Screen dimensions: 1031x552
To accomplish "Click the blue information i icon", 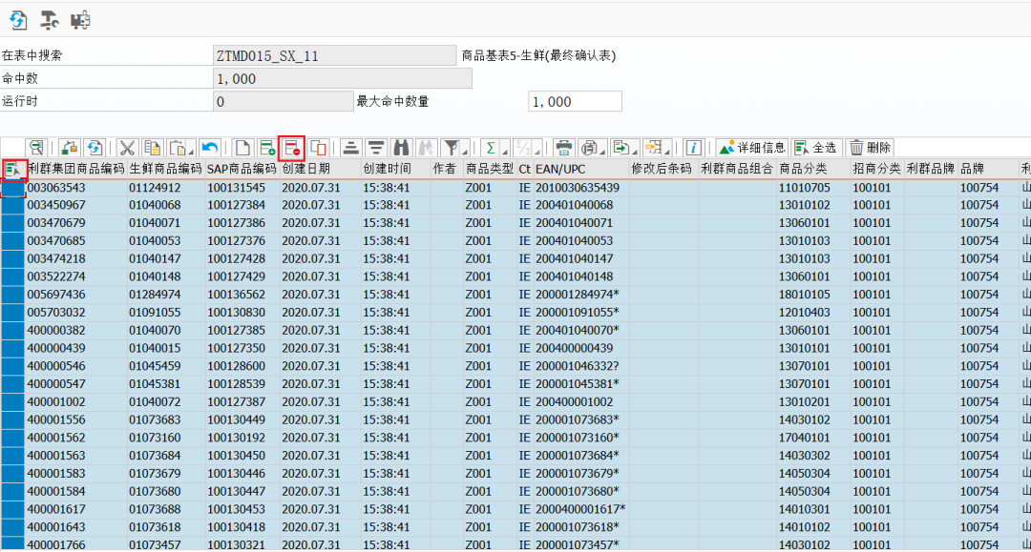I will pyautogui.click(x=693, y=148).
